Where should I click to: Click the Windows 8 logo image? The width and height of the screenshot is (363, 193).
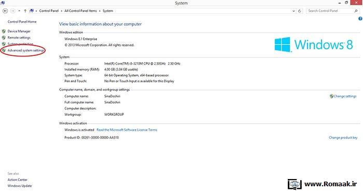click(x=314, y=44)
